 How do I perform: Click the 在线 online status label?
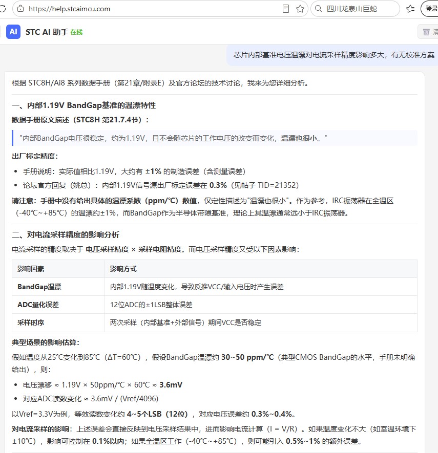pos(76,32)
